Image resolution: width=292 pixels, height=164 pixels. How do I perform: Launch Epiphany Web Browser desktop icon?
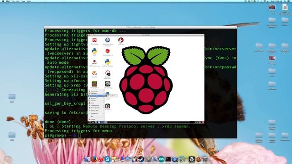pos(108,40)
